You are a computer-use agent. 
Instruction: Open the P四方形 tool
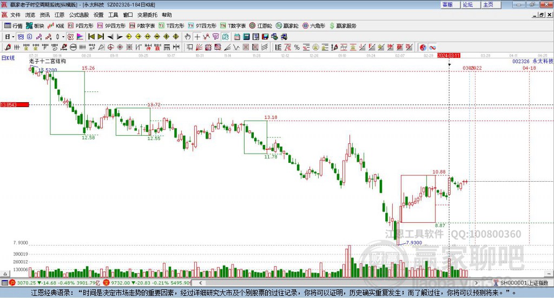pyautogui.click(x=81, y=26)
